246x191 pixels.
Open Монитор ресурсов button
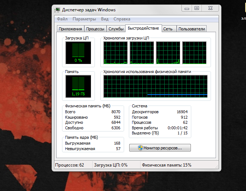[x=160, y=148]
